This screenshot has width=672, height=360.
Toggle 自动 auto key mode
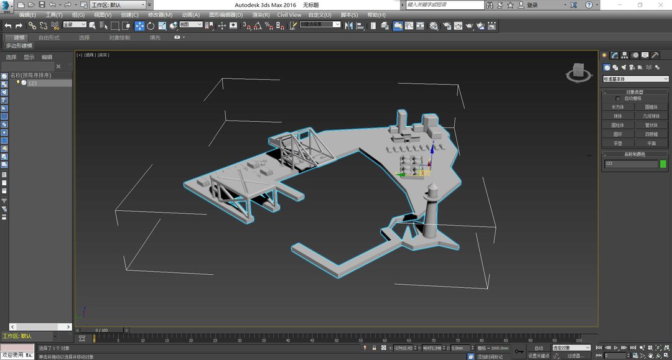539,348
